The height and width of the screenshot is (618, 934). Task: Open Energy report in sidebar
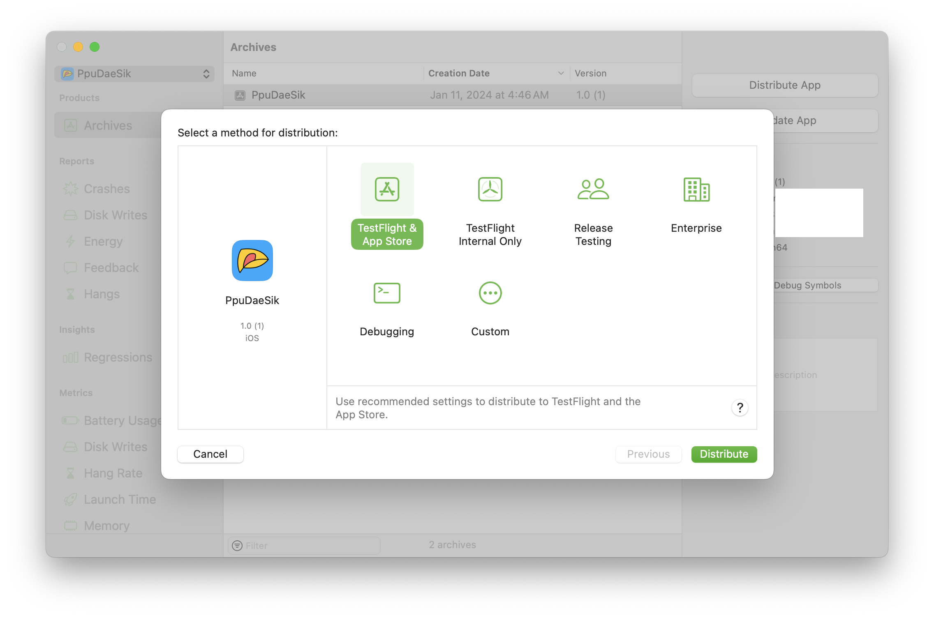[x=103, y=242]
